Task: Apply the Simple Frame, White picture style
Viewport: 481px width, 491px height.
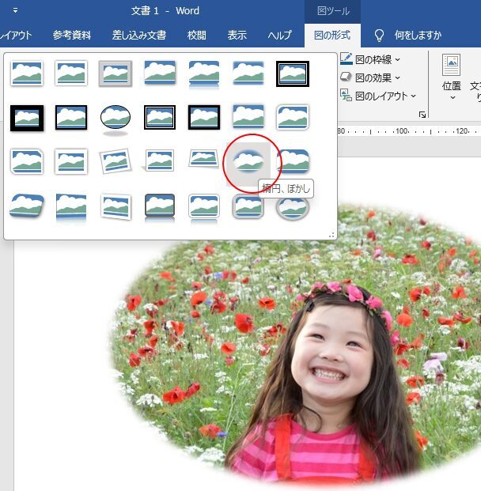Action: click(x=27, y=74)
